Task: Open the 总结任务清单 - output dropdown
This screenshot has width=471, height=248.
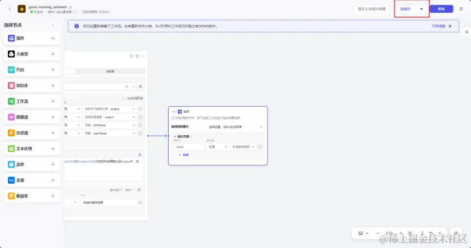Action: click(x=110, y=117)
